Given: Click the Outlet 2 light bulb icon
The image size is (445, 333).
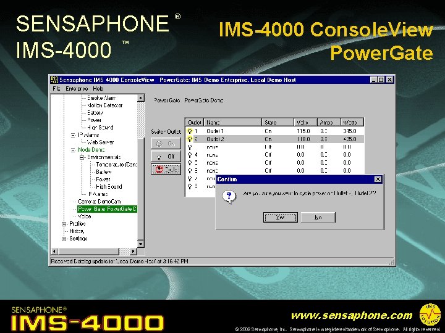Looking at the screenshot, I should (x=190, y=139).
